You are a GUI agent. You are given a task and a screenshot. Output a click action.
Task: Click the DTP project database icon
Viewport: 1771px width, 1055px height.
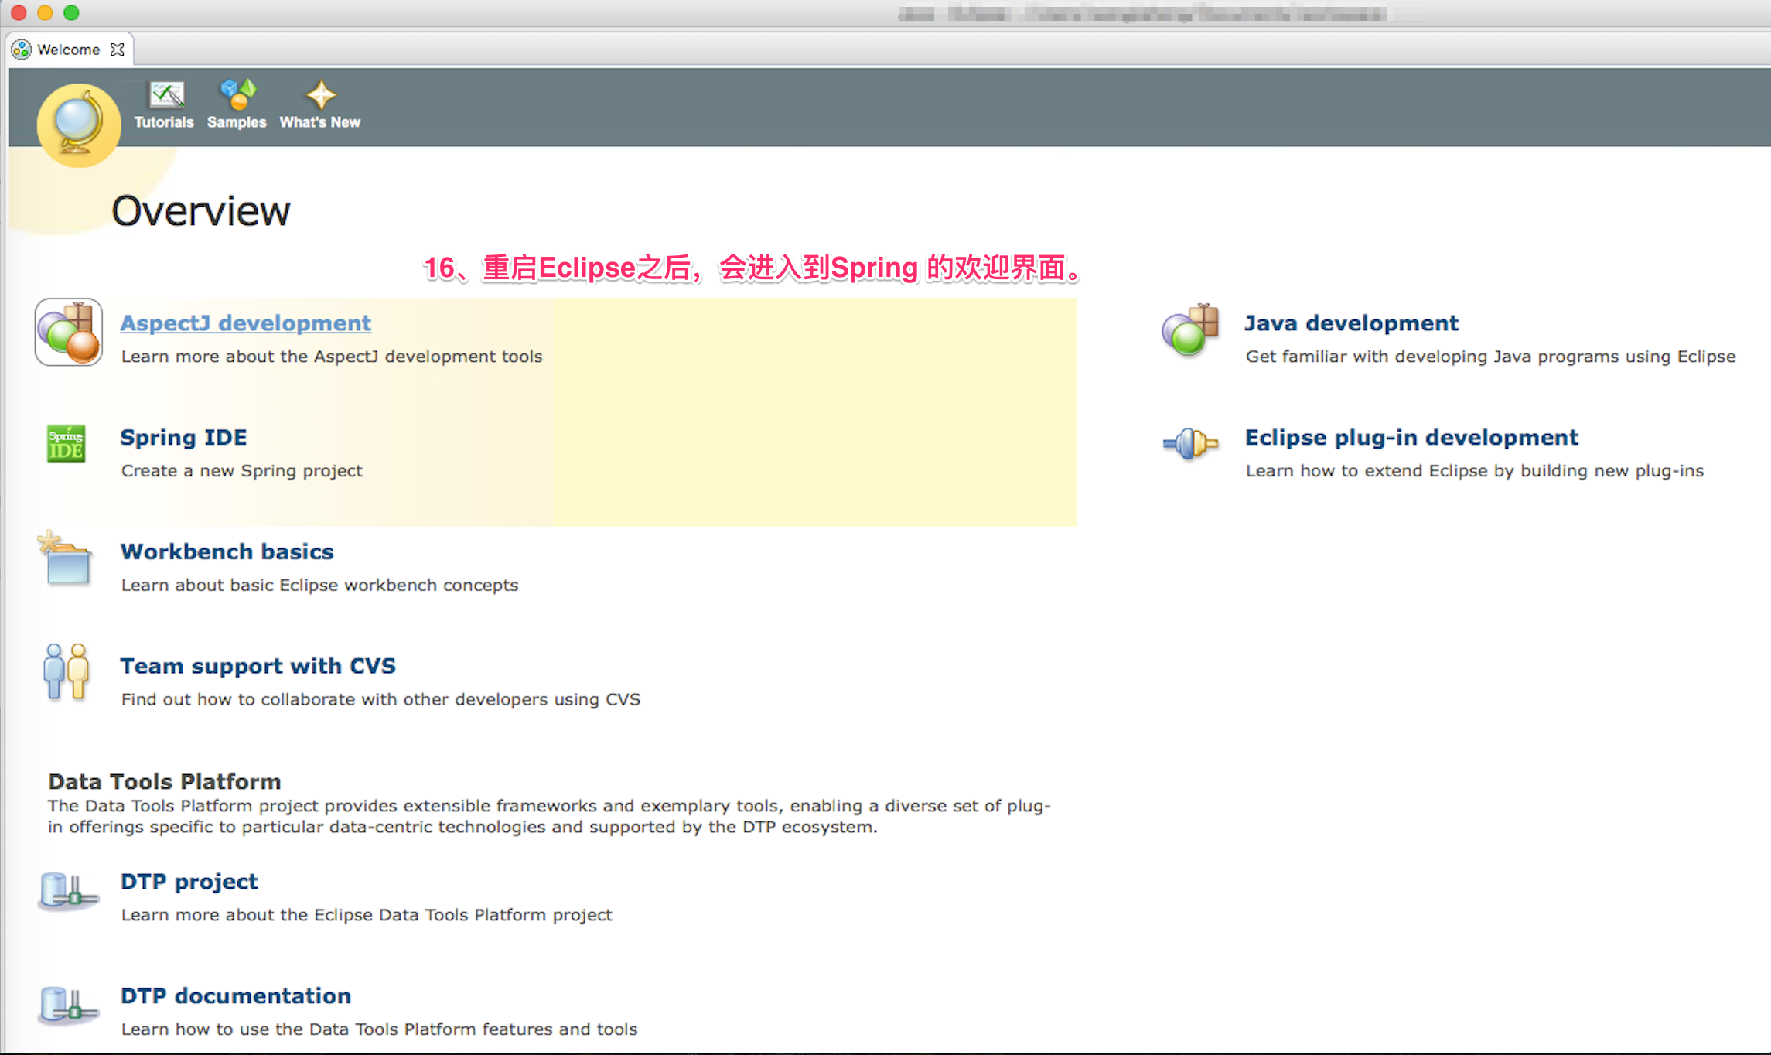click(68, 892)
